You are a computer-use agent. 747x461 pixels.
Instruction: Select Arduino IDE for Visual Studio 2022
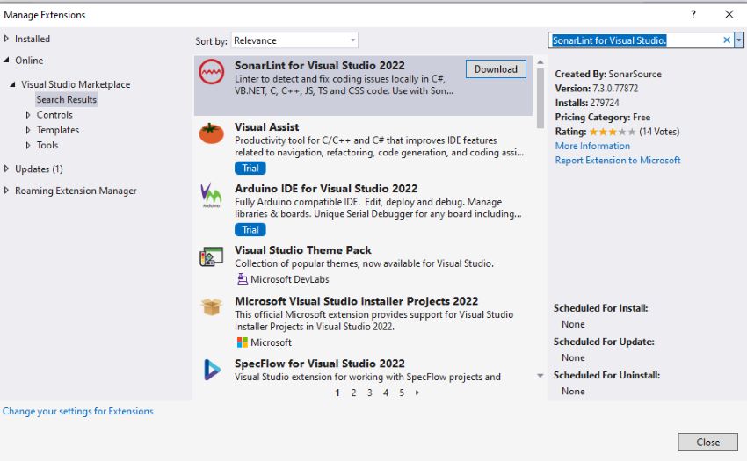326,189
